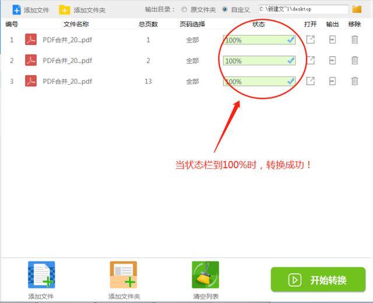The height and width of the screenshot is (303, 373).
Task: Remove file in row 3 with trash icon
Action: coord(355,81)
